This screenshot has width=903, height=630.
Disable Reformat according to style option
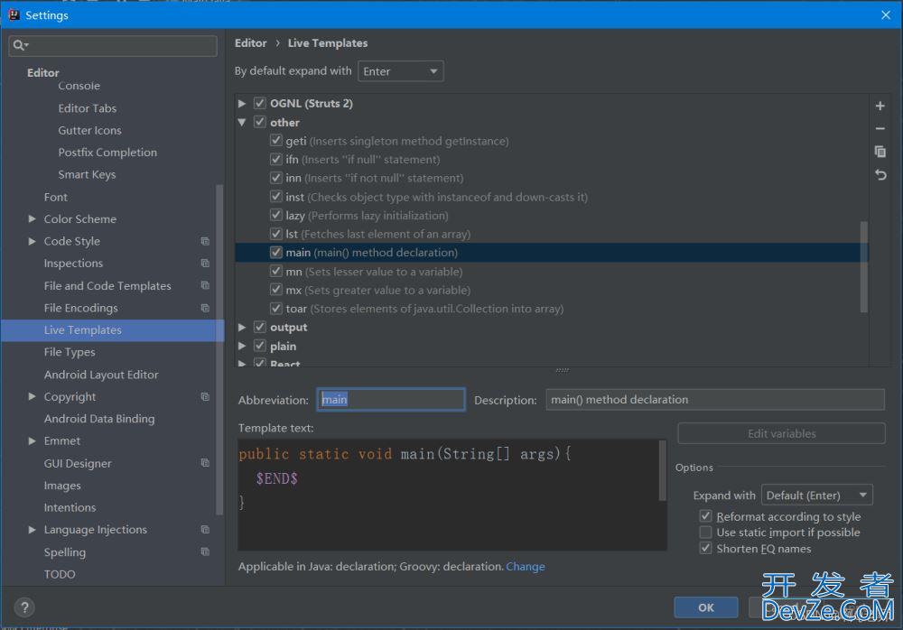(x=705, y=516)
